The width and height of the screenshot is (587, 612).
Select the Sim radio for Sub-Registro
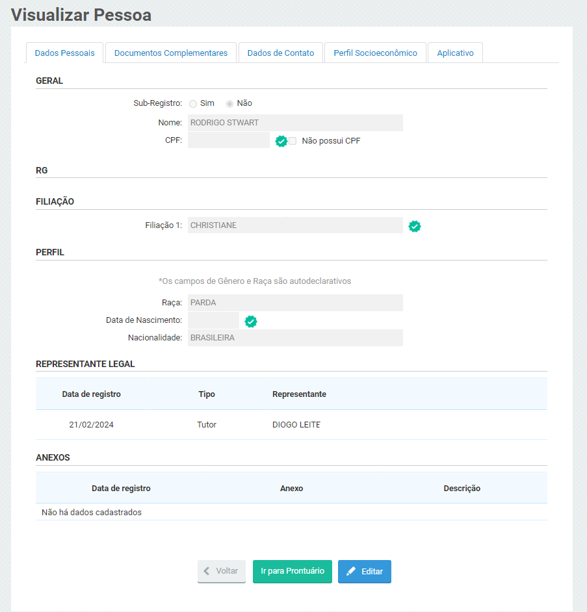tap(193, 103)
